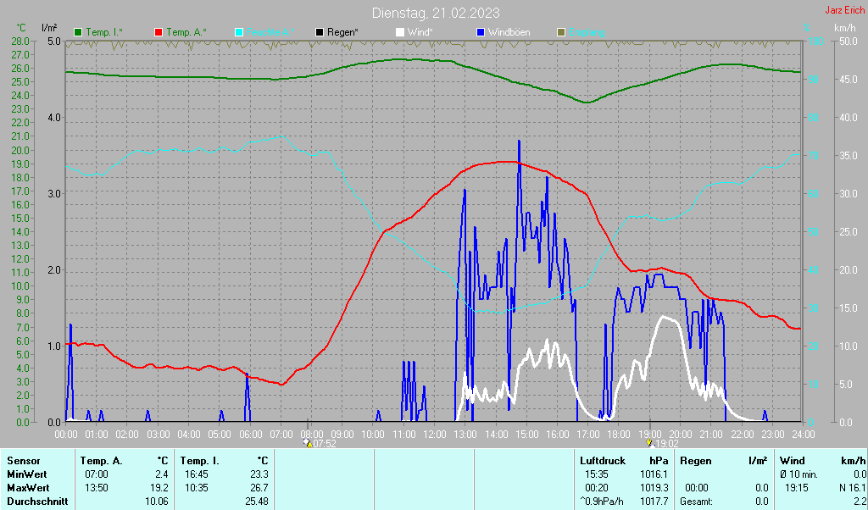Click the Luftdruck header in table
Viewport: 868px width, 510px height.
click(x=604, y=461)
